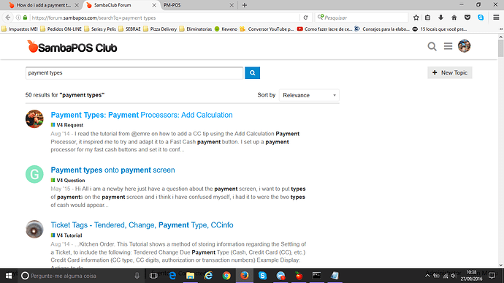Open taskbar clock showing 27/09/2016
504x283 pixels.
coord(471,276)
